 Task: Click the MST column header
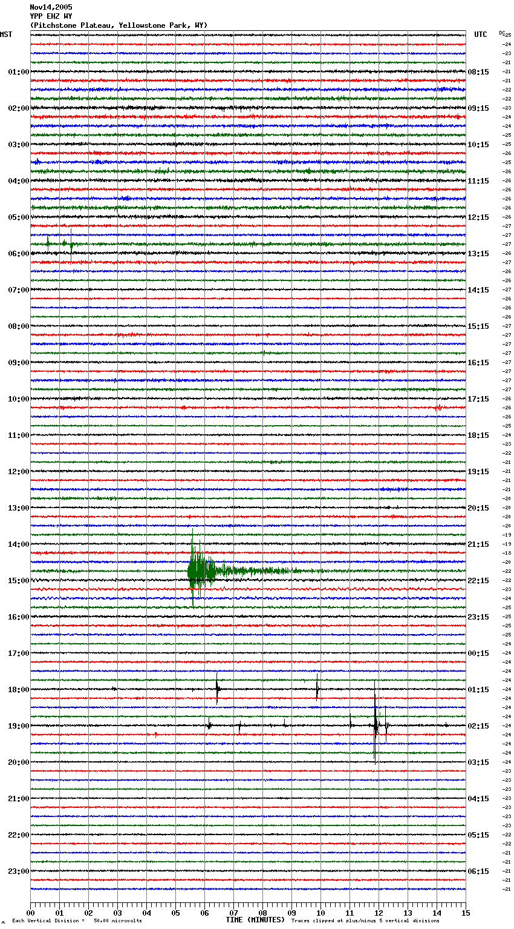[x=6, y=35]
